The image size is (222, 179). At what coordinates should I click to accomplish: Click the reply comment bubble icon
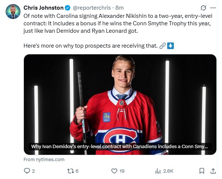tap(27, 171)
